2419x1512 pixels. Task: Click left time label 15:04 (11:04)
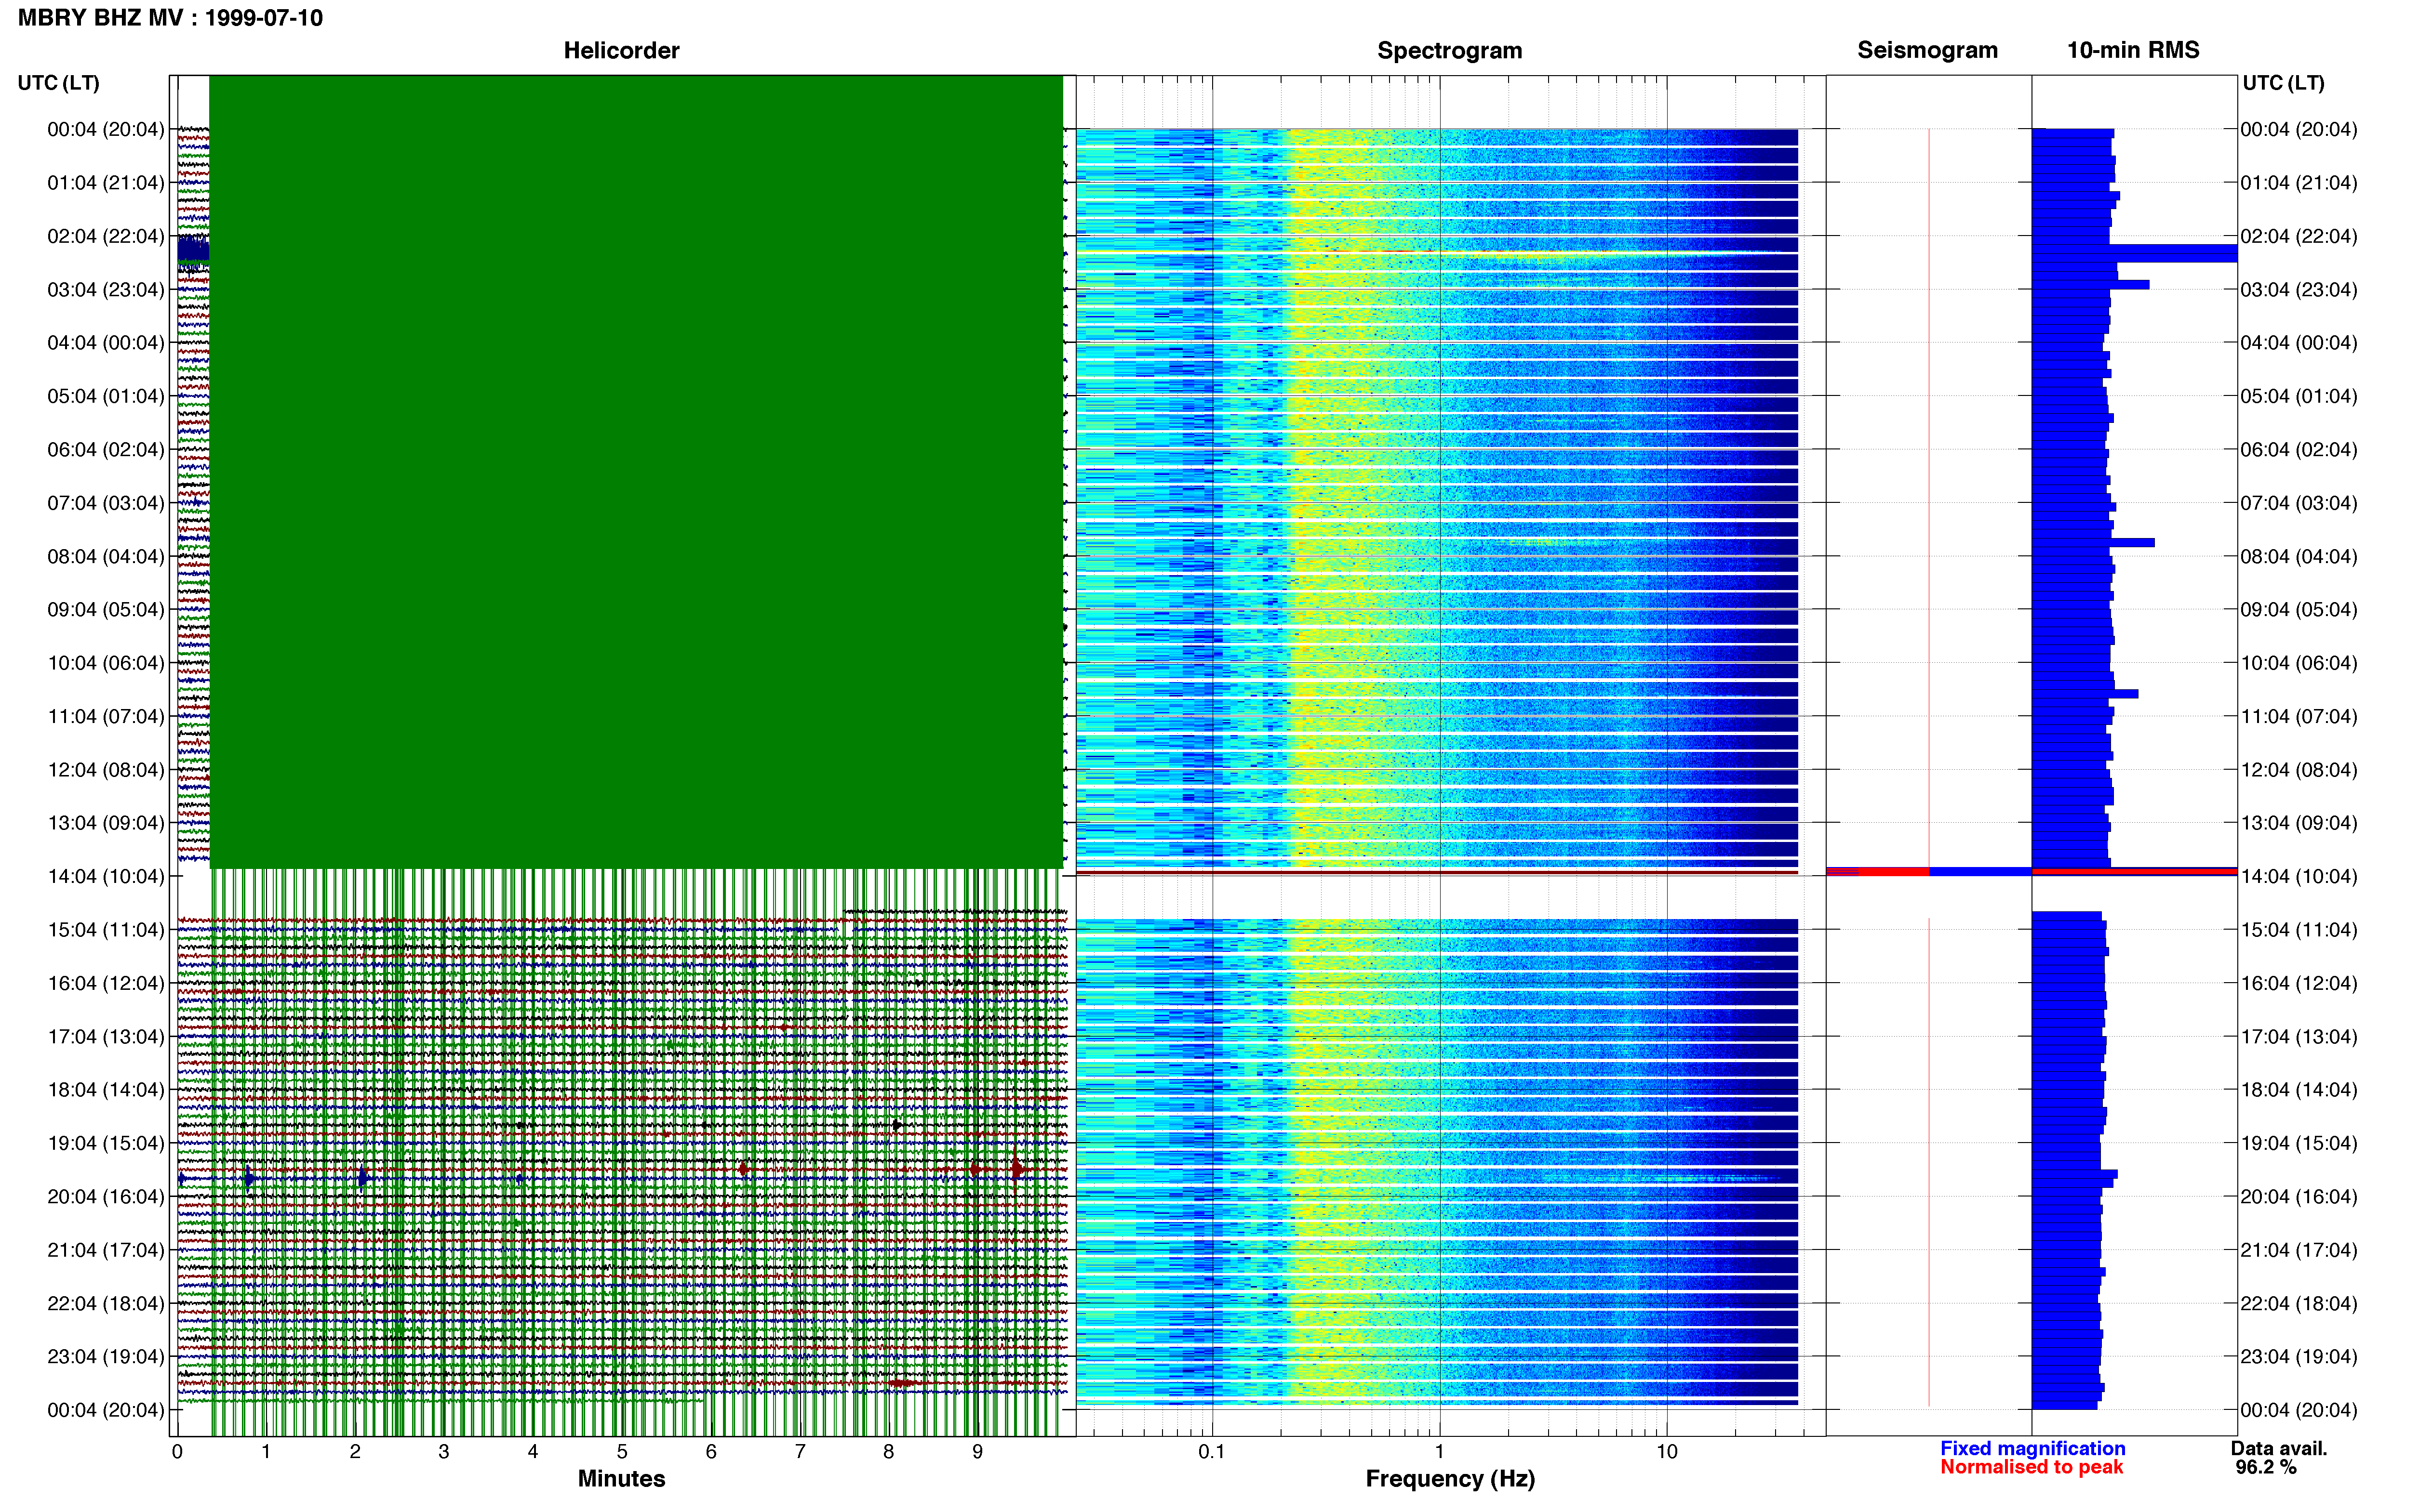(106, 929)
